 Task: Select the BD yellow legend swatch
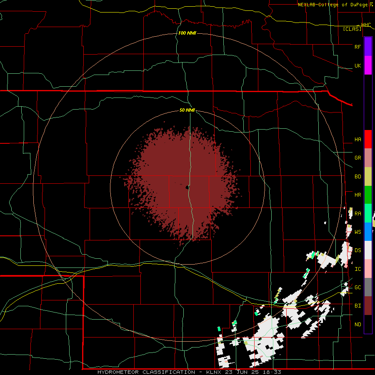[x=368, y=176]
